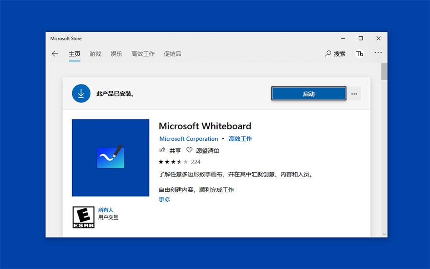Close the Microsoft Store window
Image resolution: width=430 pixels, height=269 pixels.
(378, 38)
